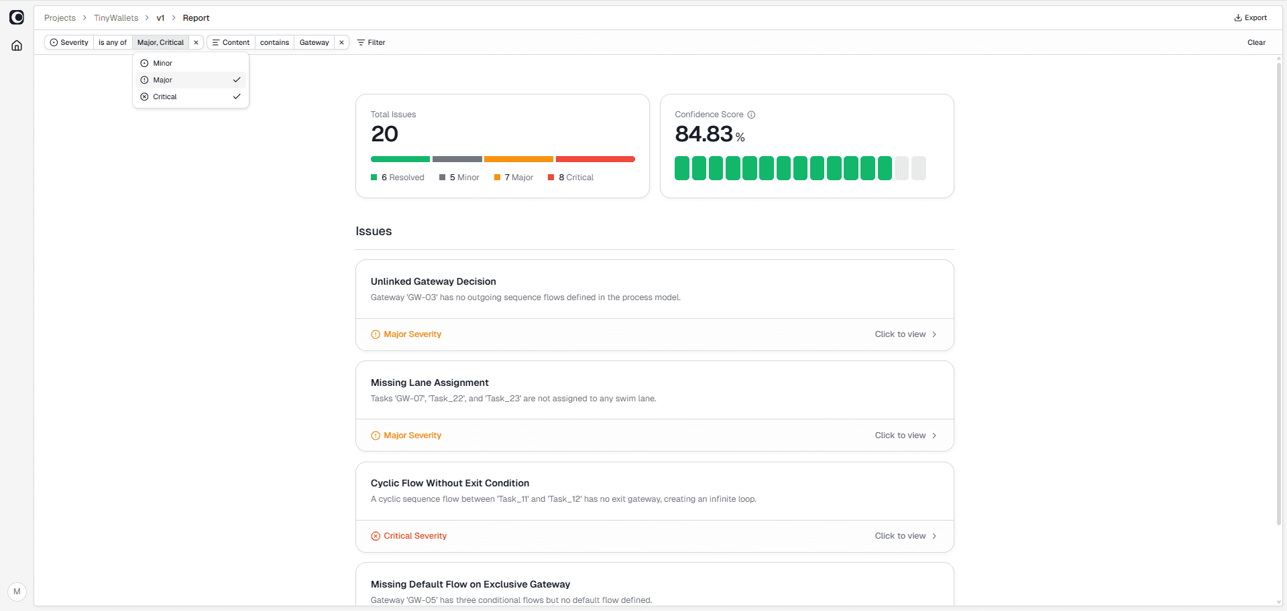Viewport: 1287px width, 611px height.
Task: Open the Unlinked Gateway Decision details chevron
Action: tap(934, 334)
